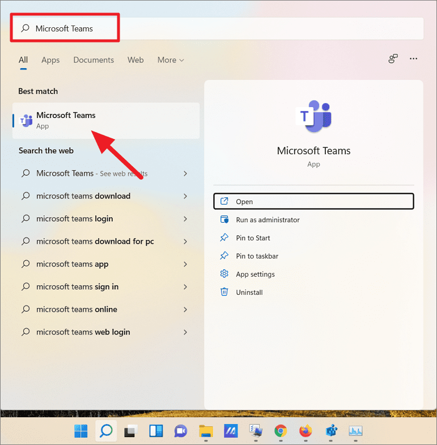
Task: Switch to the All tab
Action: tap(23, 60)
